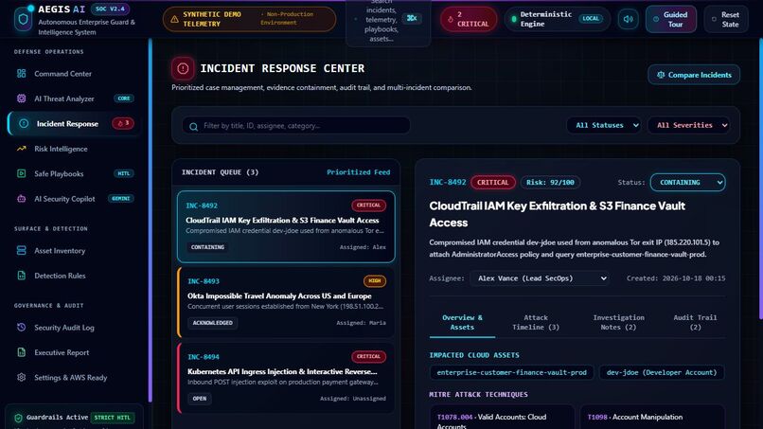
Task: Click the AEGIS shield logo icon
Action: 23,20
